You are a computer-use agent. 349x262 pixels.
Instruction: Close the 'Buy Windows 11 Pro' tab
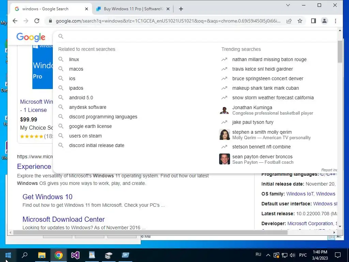point(168,9)
